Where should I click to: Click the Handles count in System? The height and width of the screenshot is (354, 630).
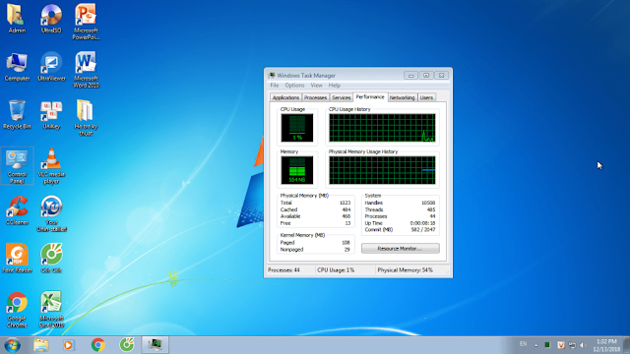(x=401, y=203)
